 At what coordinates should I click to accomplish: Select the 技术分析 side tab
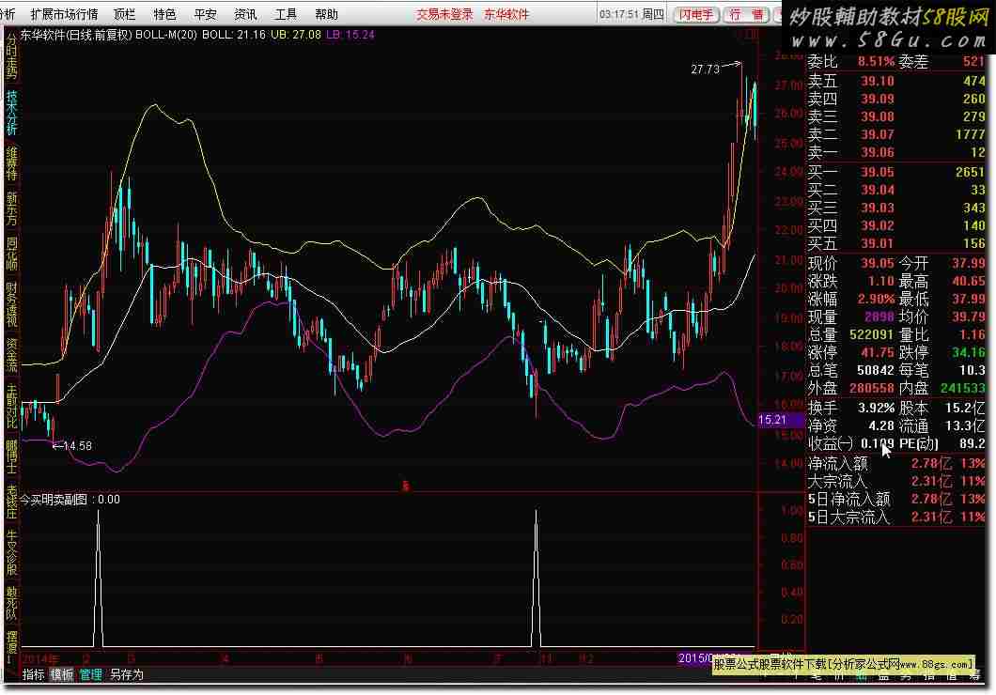(11, 112)
